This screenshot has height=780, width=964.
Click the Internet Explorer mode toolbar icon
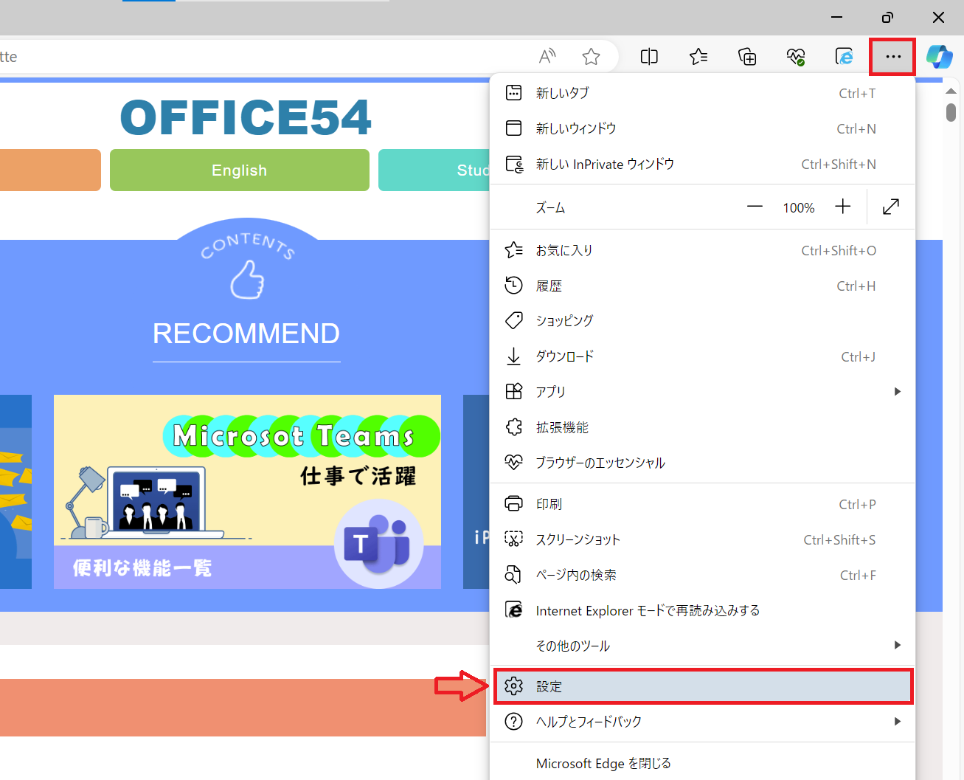pos(844,57)
